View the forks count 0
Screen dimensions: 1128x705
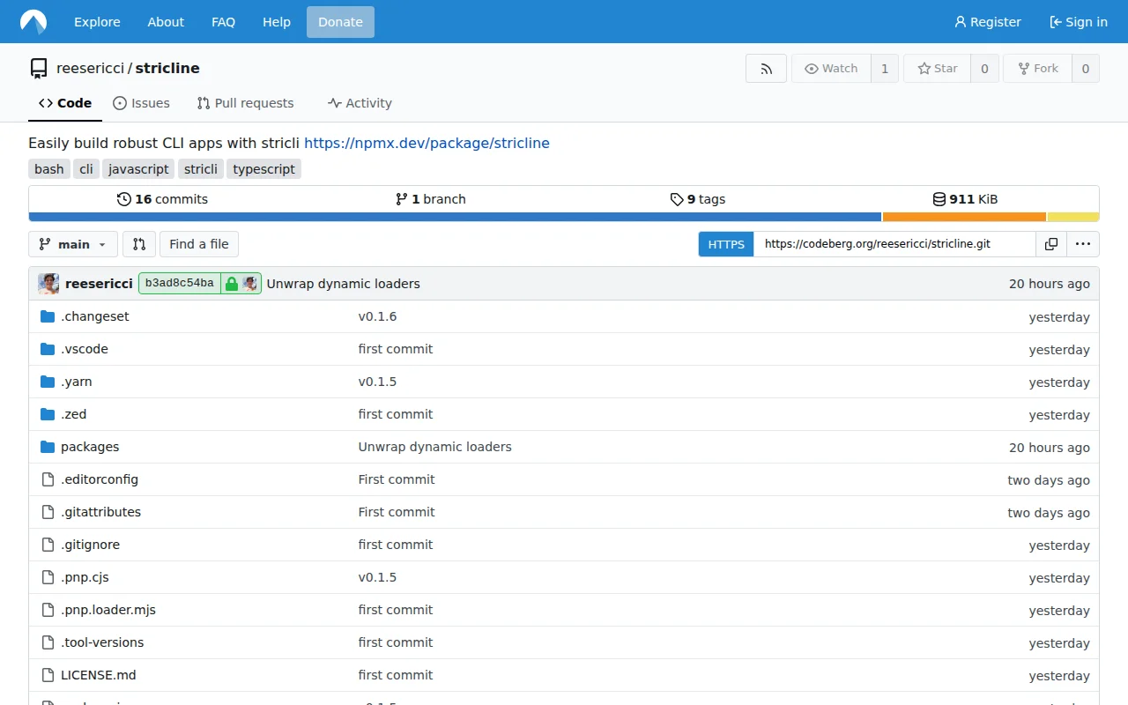tap(1086, 69)
